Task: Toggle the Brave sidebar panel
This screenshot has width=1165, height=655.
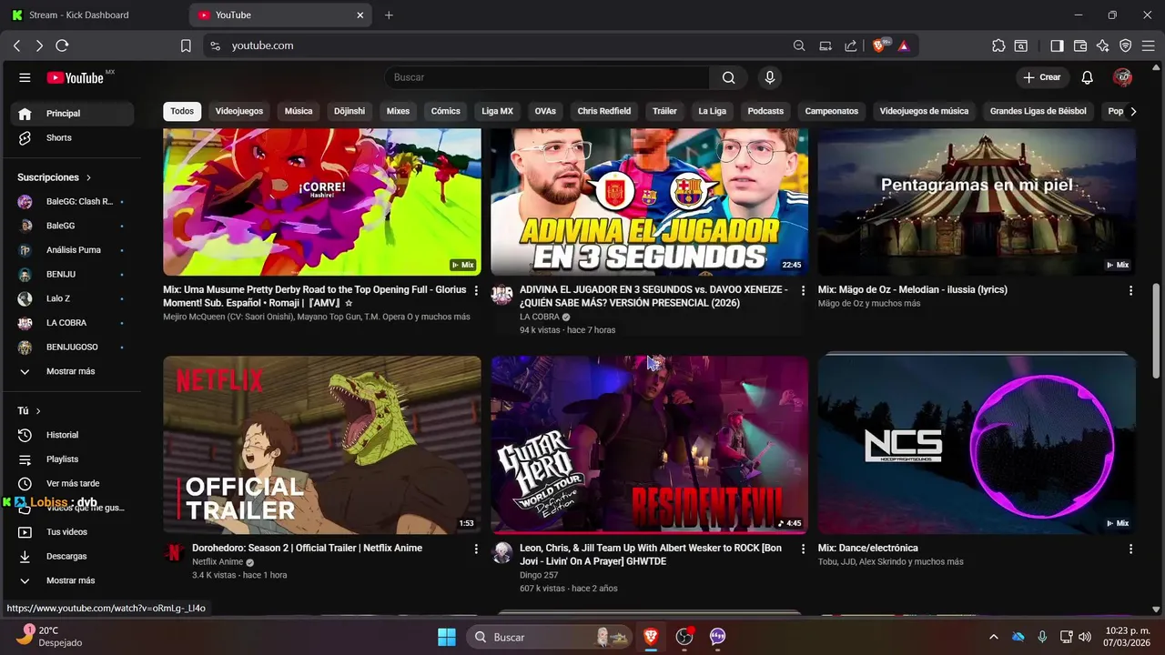Action: click(x=1057, y=45)
